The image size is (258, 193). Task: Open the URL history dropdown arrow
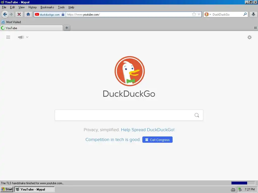pyautogui.click(x=199, y=14)
